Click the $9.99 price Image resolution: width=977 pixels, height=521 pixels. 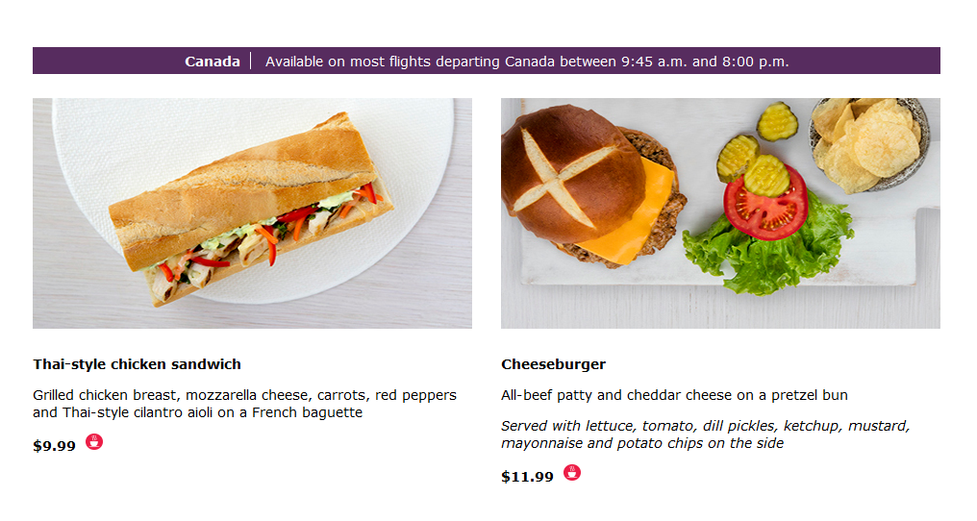[54, 446]
